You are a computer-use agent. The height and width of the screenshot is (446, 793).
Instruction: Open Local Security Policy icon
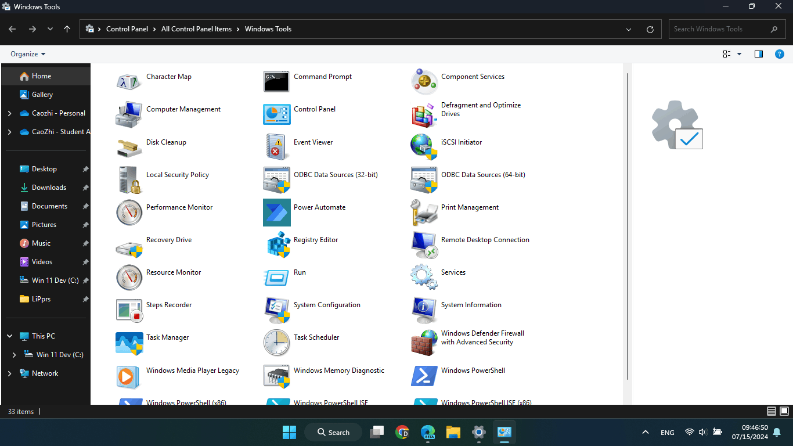[129, 180]
